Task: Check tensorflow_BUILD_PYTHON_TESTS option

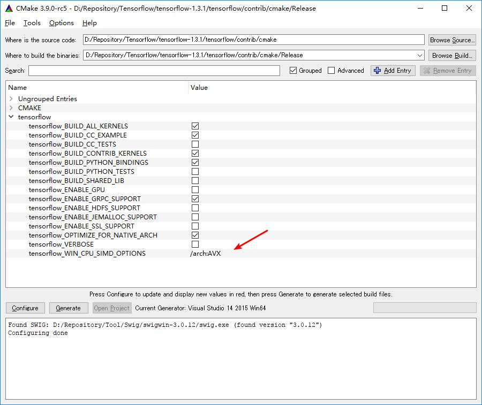Action: [195, 171]
